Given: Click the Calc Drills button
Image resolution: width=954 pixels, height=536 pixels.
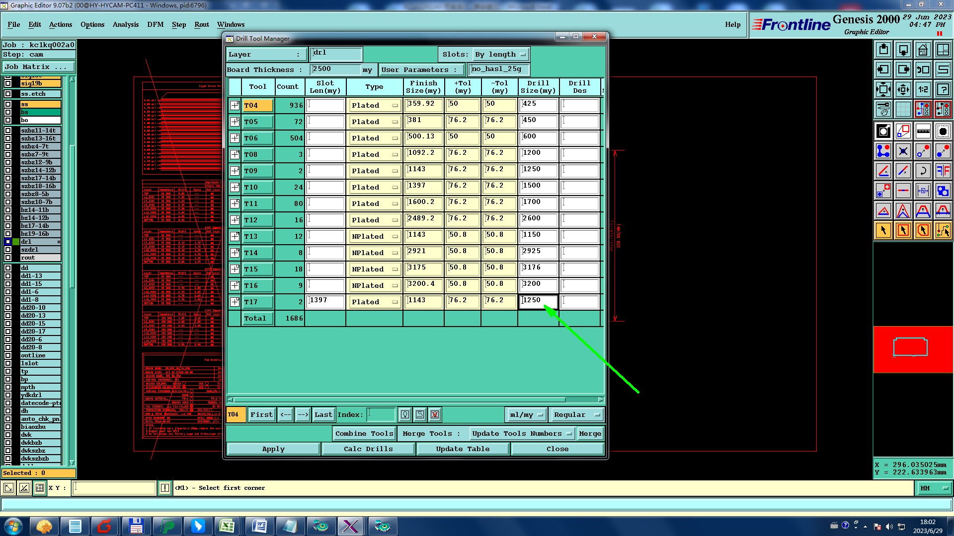Looking at the screenshot, I should (368, 449).
